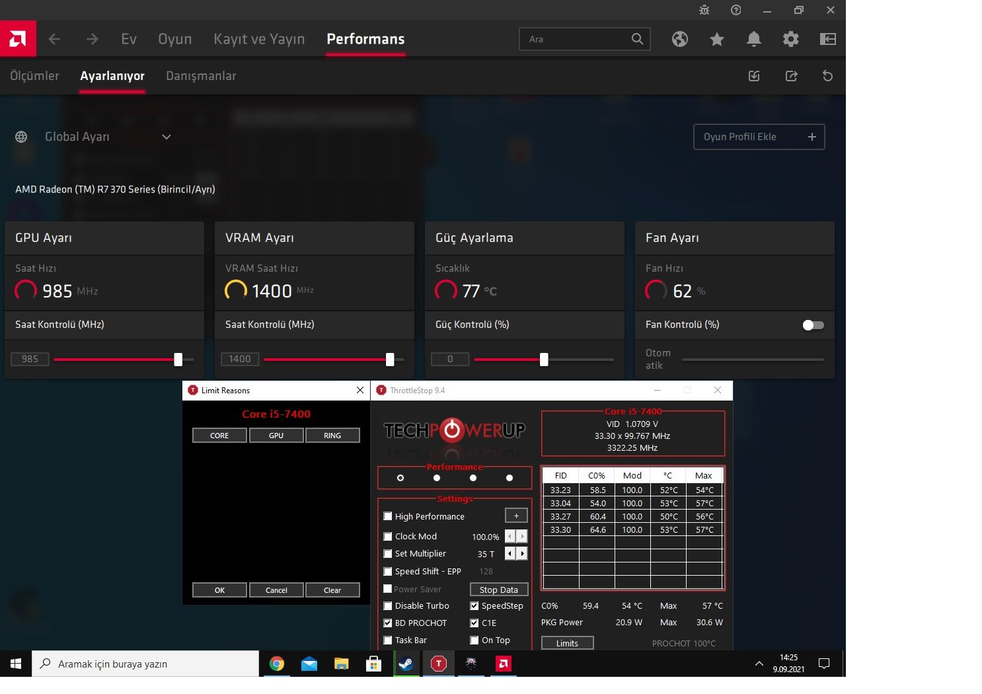Click the GPU Saat Kontrolü slider handle

pyautogui.click(x=178, y=360)
